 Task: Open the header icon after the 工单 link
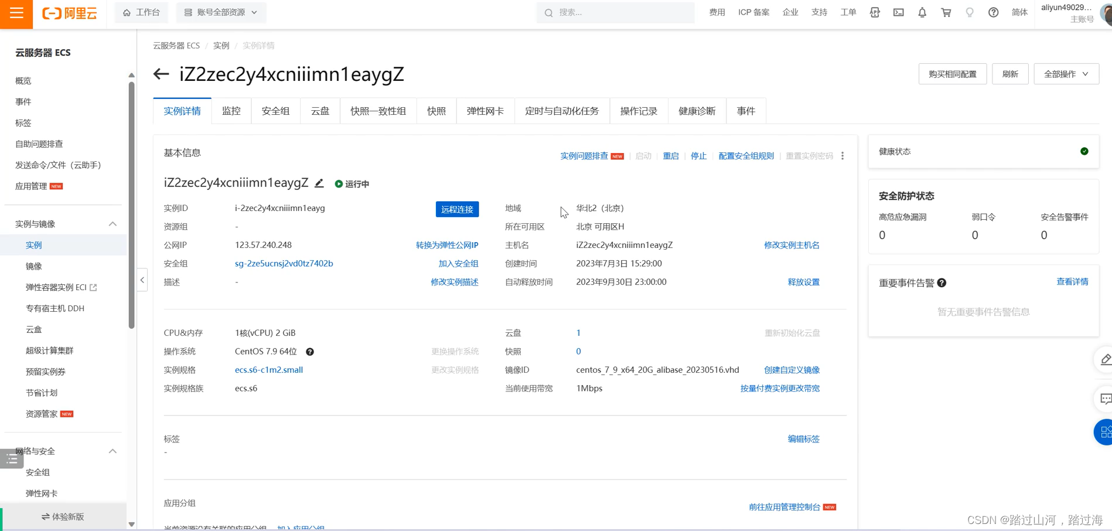pyautogui.click(x=875, y=12)
